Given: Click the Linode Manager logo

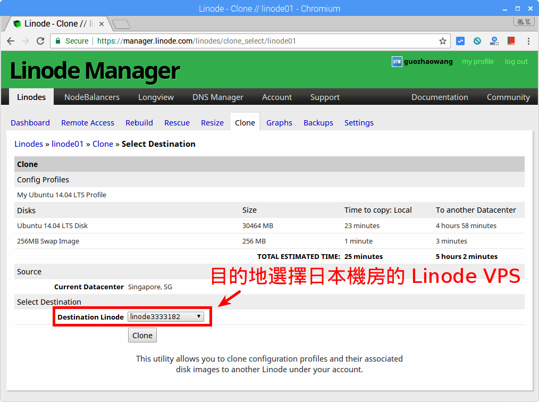Looking at the screenshot, I should [94, 71].
